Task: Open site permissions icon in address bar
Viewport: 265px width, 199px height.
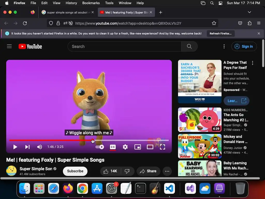Action: [65, 23]
